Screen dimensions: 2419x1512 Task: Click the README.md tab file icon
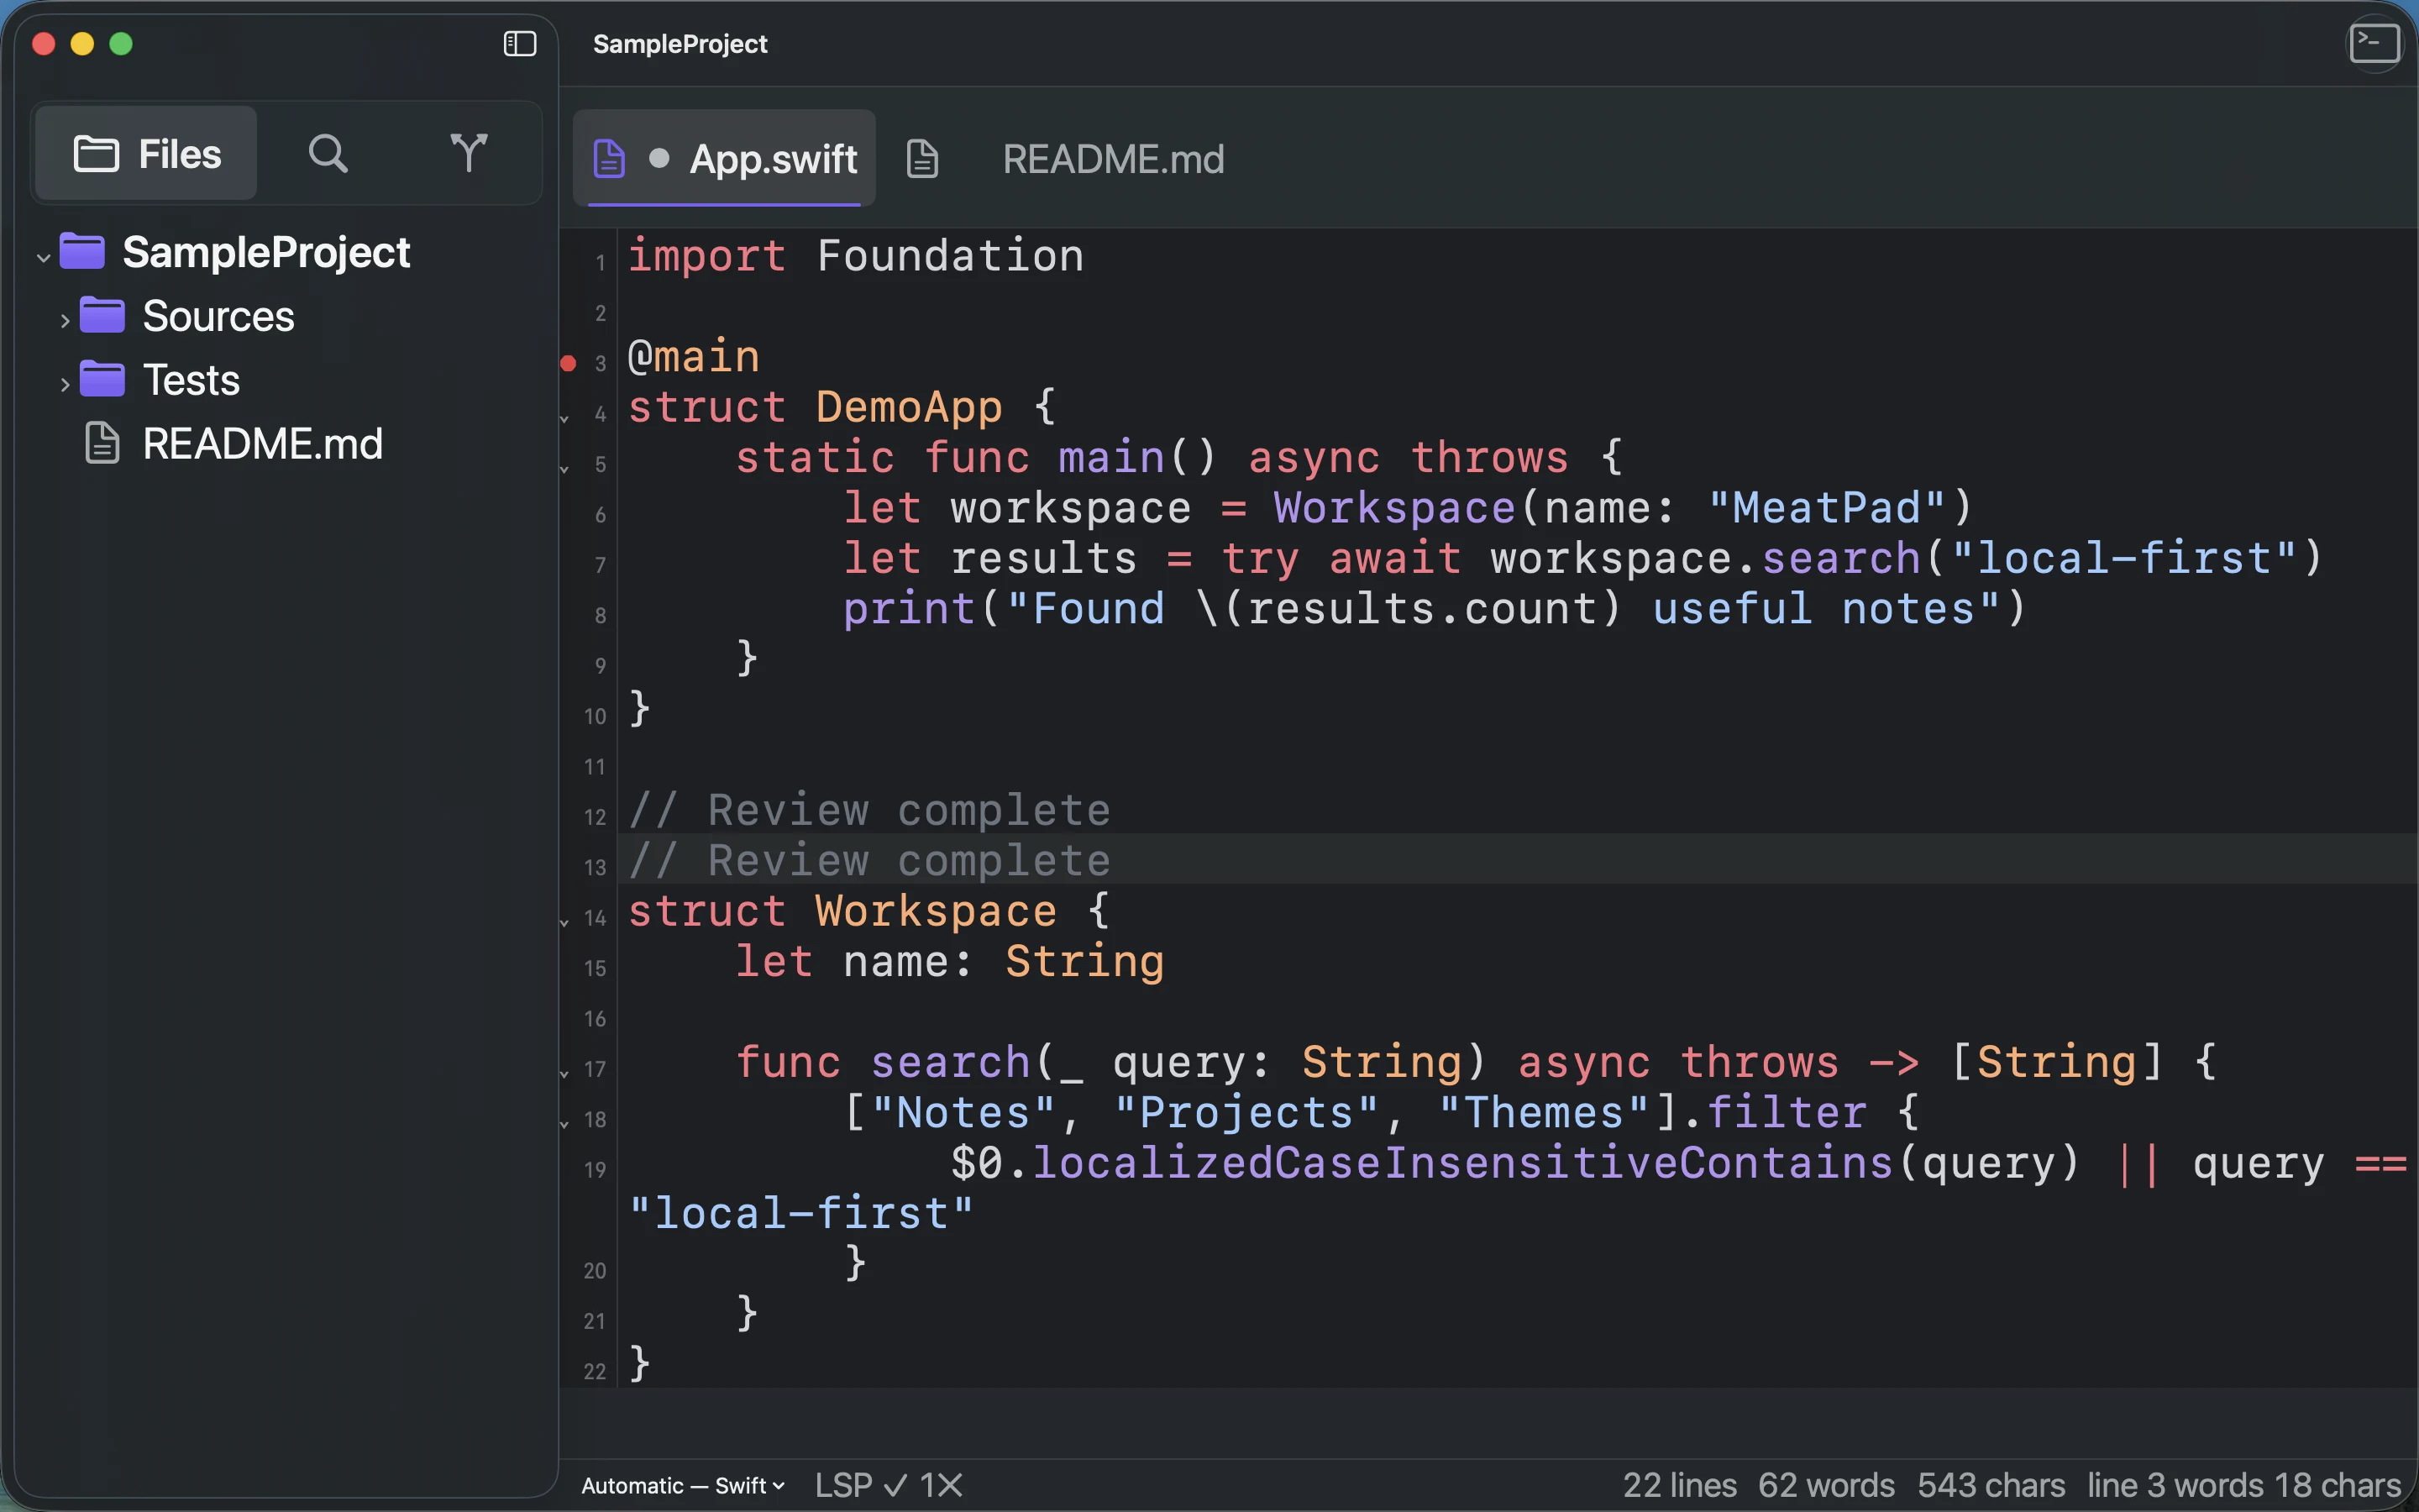click(x=921, y=159)
